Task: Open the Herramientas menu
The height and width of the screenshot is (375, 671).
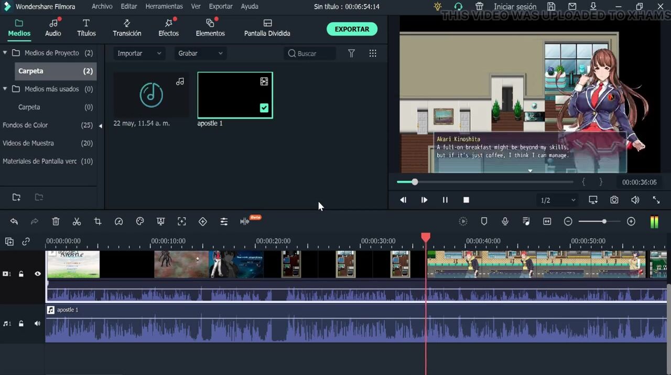Action: click(164, 7)
